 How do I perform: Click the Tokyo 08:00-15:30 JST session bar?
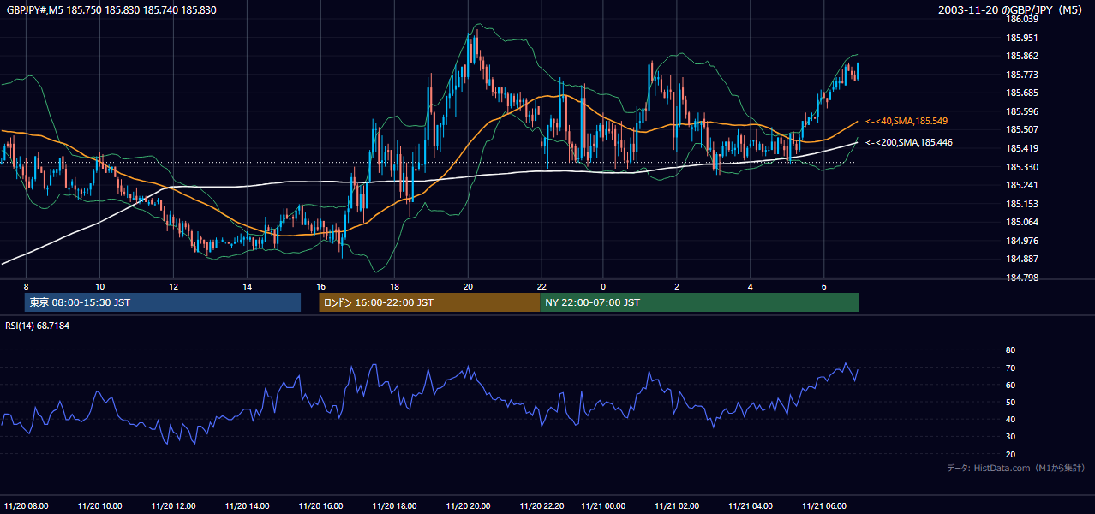point(163,302)
